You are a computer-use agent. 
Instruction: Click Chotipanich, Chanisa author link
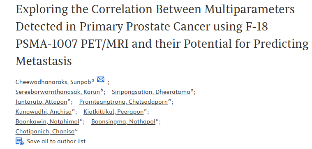click(x=45, y=131)
